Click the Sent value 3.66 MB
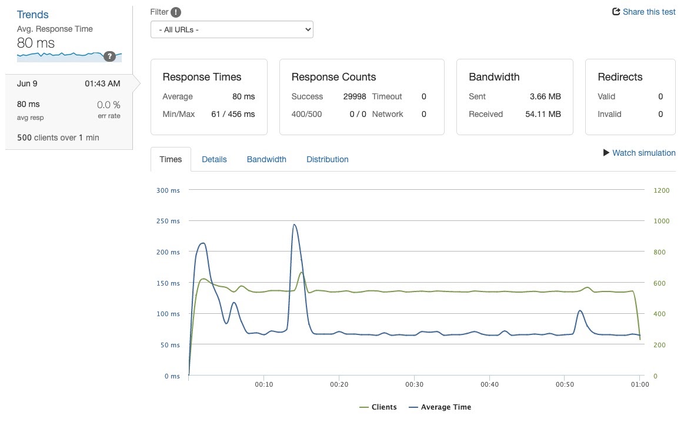This screenshot has height=429, width=684. [545, 96]
